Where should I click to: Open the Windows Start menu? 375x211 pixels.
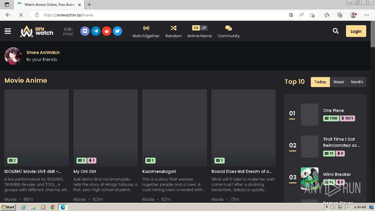pos(8,207)
